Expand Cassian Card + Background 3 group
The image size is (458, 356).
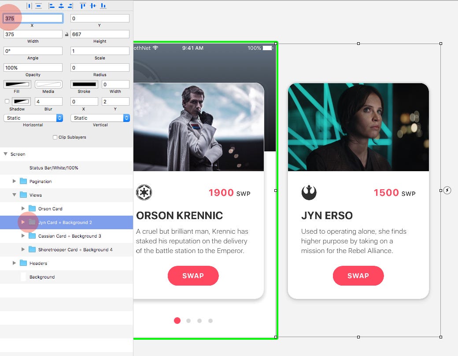click(x=23, y=236)
